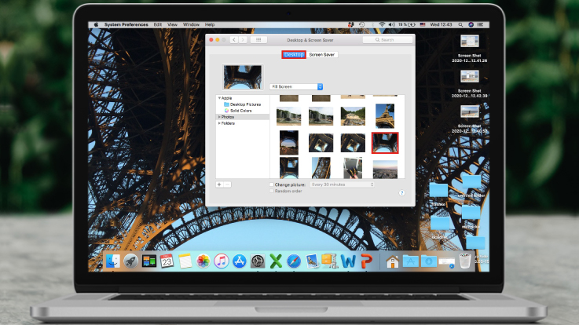Click the plus button to add a folder
The image size is (579, 325).
tap(219, 184)
